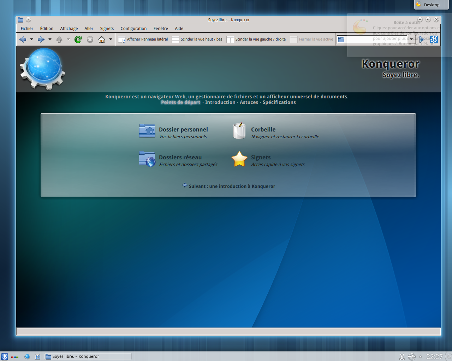Go to the Home page icon

click(x=102, y=39)
